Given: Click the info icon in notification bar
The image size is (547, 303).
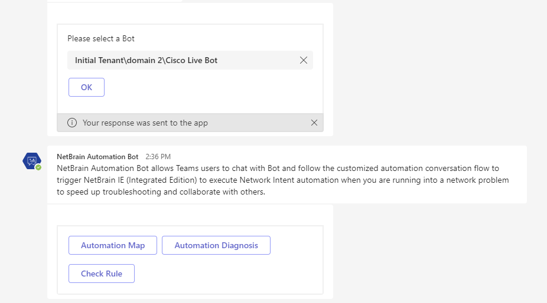Looking at the screenshot, I should [72, 123].
